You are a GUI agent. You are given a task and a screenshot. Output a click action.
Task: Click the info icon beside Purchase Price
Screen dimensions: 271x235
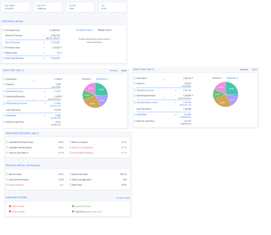pos(4,30)
